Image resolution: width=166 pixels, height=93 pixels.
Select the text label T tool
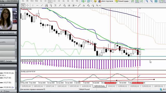click(55, 5)
